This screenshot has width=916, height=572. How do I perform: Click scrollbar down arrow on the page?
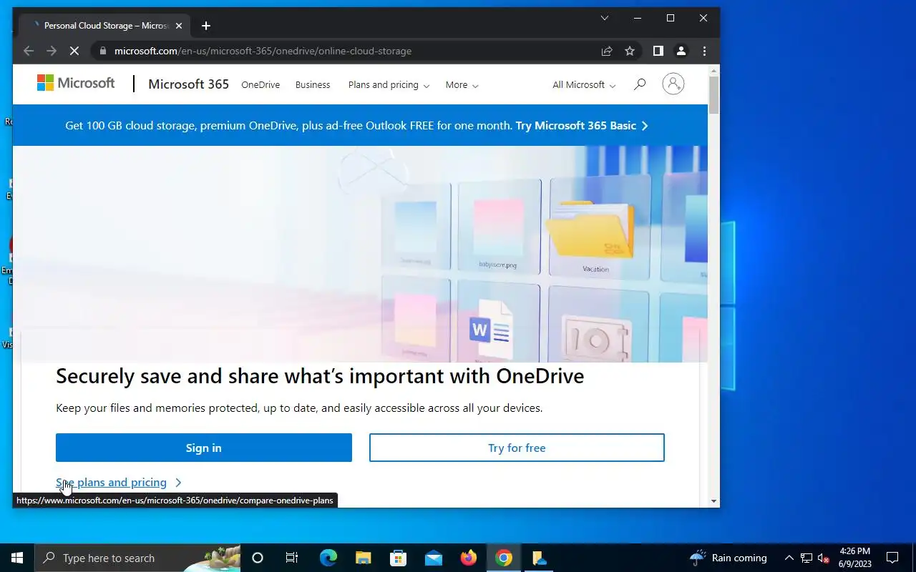tap(713, 501)
